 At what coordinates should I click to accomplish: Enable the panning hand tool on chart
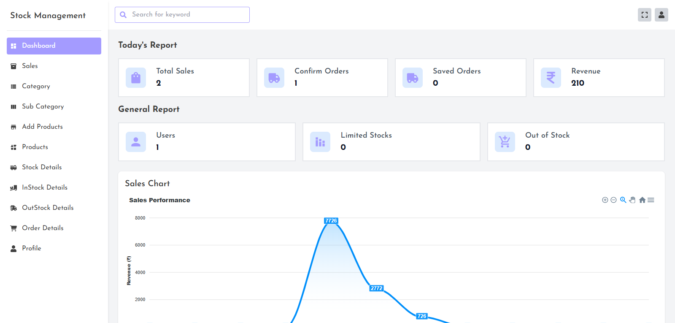[632, 200]
